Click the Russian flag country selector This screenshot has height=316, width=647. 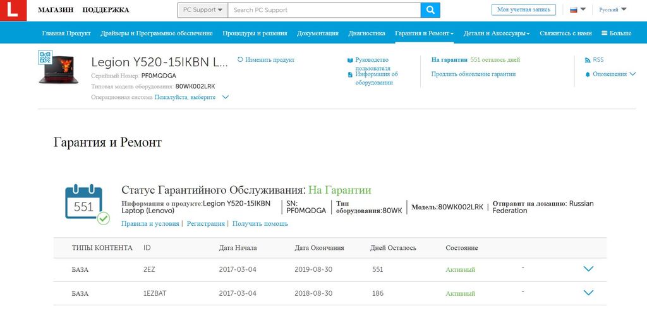click(577, 10)
